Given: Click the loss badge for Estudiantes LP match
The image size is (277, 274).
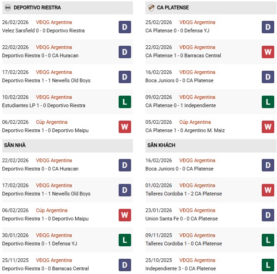Looking at the screenshot, I should tap(125, 102).
